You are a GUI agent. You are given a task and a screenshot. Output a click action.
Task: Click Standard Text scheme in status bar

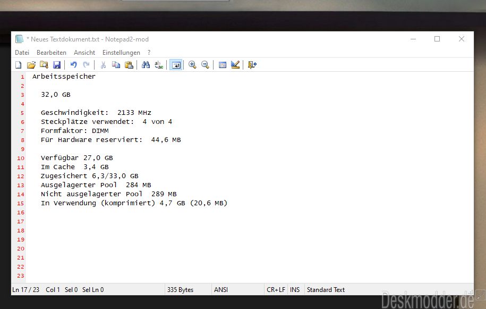click(326, 290)
